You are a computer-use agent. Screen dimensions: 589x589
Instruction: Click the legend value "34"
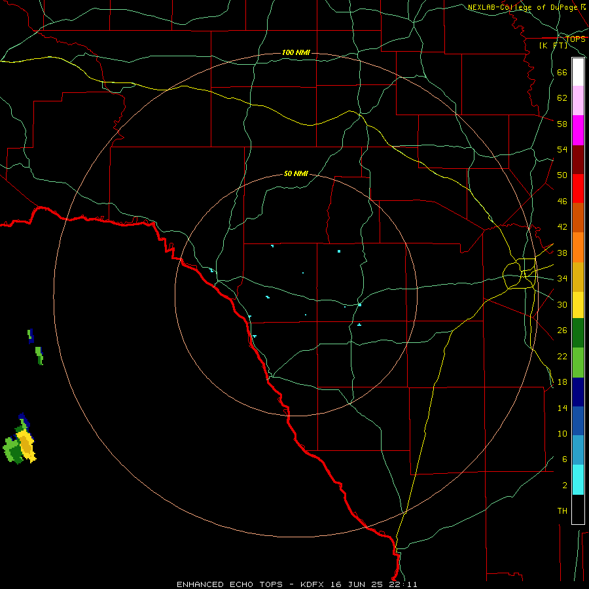(562, 279)
